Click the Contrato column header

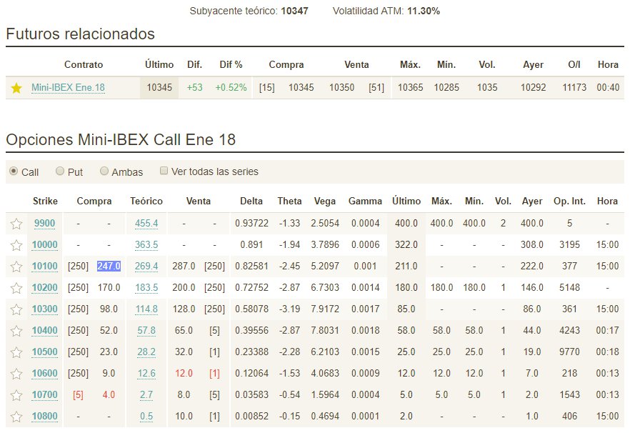coord(84,65)
